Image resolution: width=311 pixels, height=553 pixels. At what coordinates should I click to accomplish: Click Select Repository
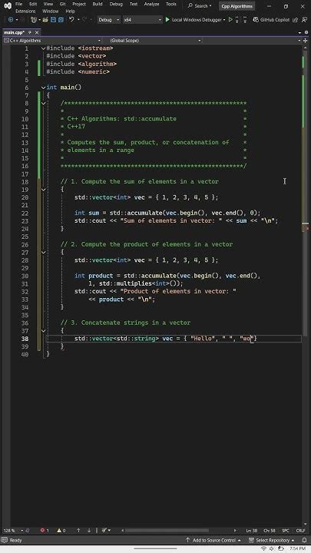tap(272, 540)
